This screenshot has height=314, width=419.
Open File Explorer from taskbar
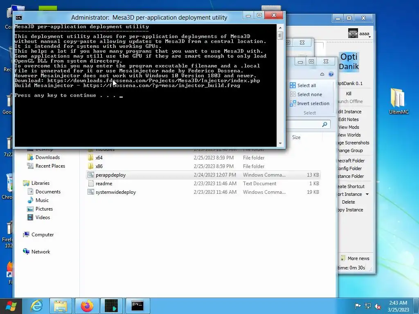coord(61,305)
